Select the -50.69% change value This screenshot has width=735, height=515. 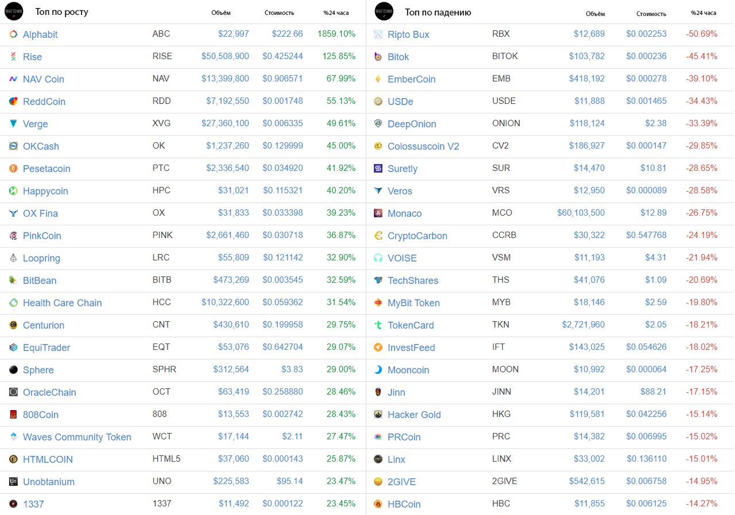click(702, 34)
